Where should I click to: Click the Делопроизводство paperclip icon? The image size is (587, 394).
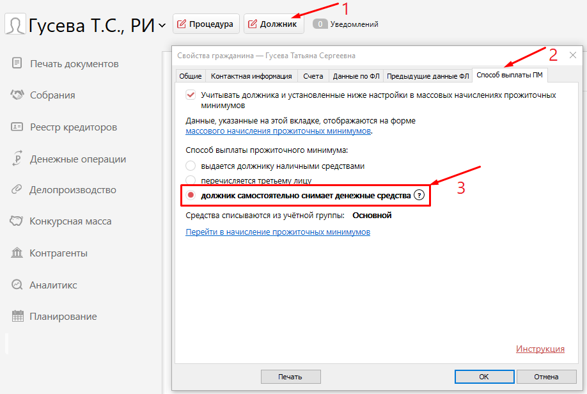point(17,190)
